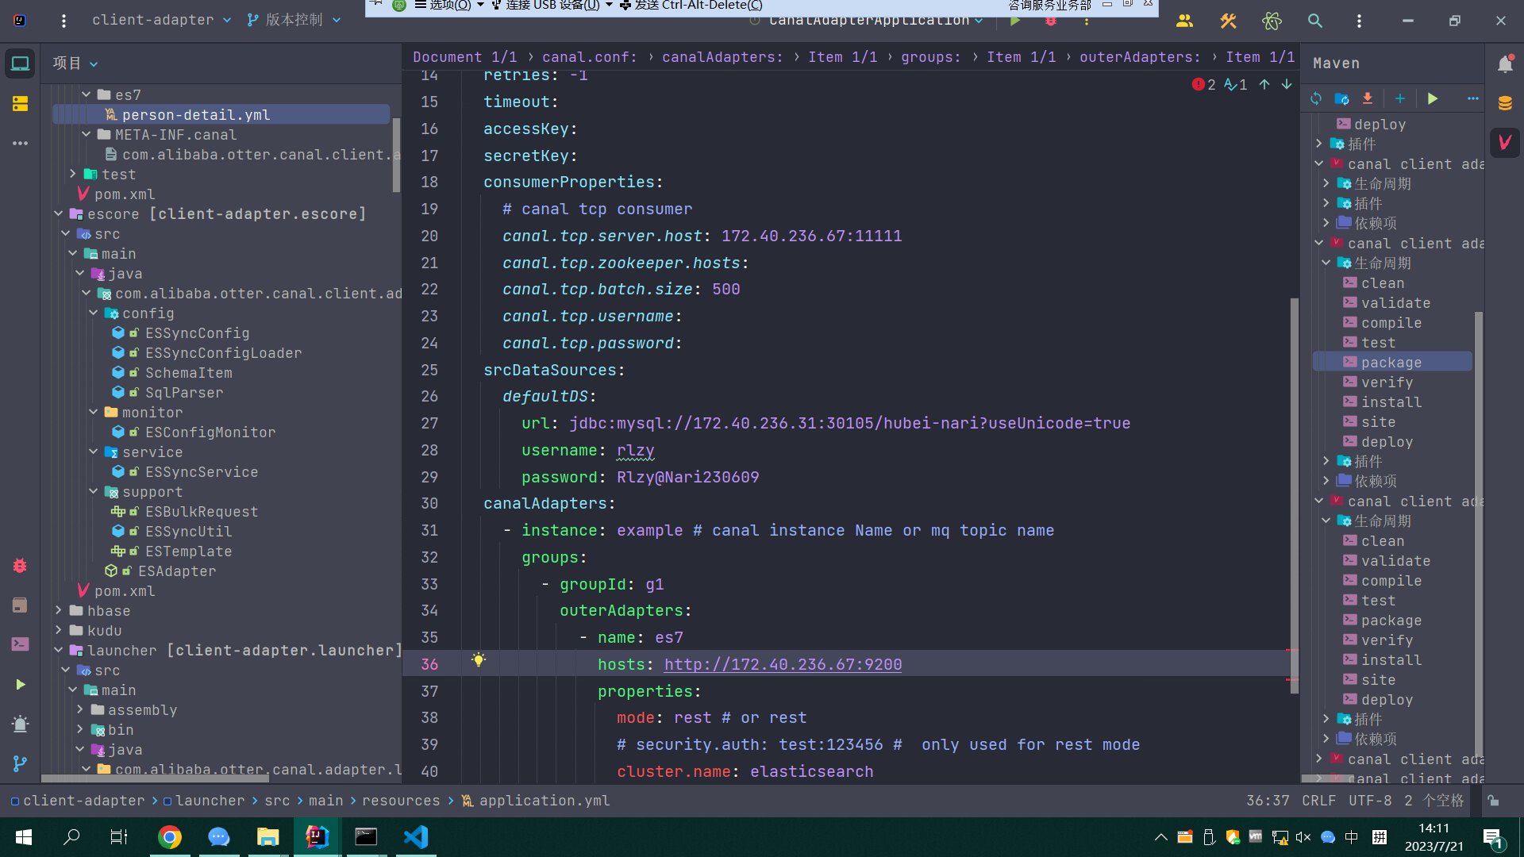1524x857 pixels.
Task: Open the Database tool window icon
Action: pyautogui.click(x=1505, y=103)
